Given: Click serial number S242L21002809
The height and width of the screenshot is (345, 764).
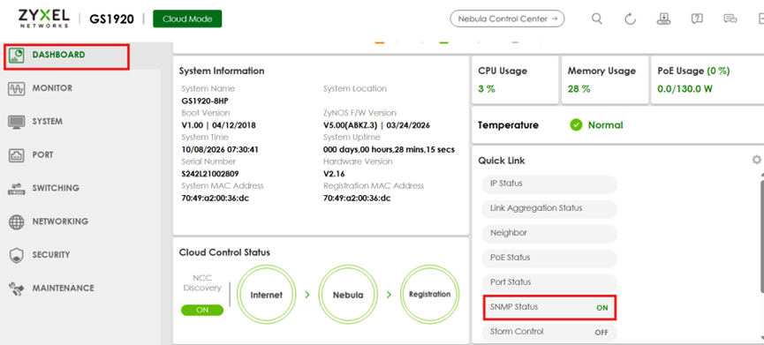Looking at the screenshot, I should (210, 174).
